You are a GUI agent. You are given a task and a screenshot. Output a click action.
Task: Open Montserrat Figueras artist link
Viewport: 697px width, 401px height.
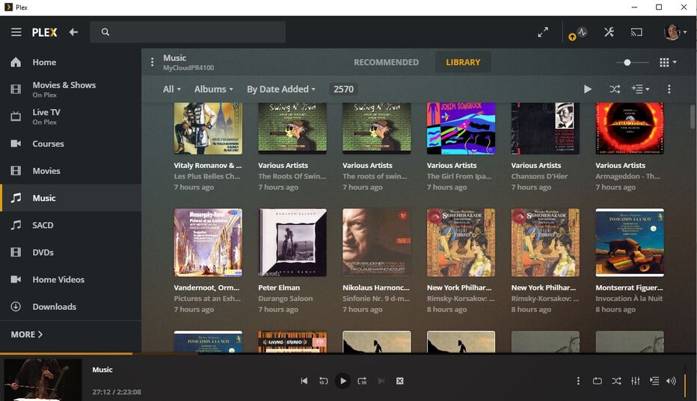(x=629, y=287)
